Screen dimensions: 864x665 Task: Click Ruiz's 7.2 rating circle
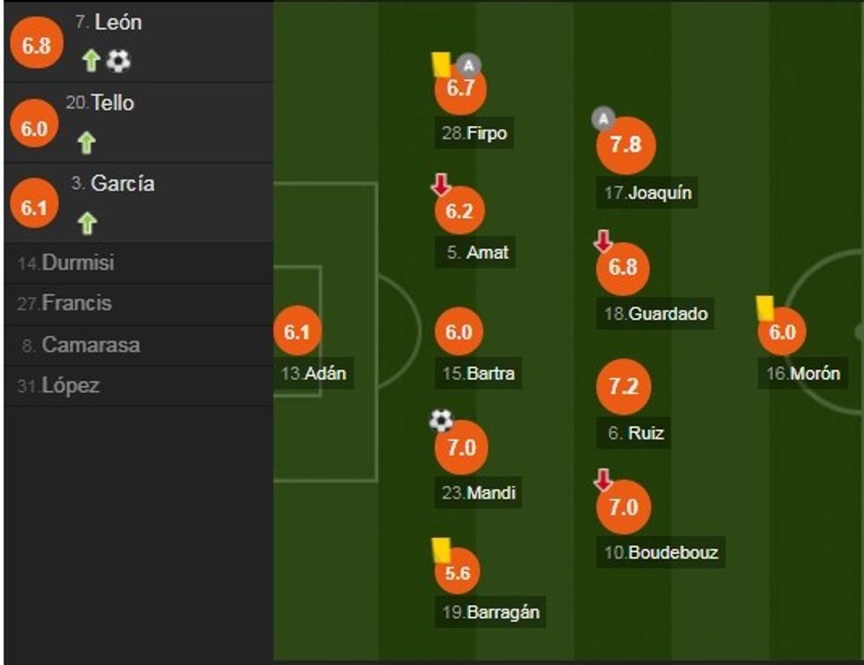623,388
